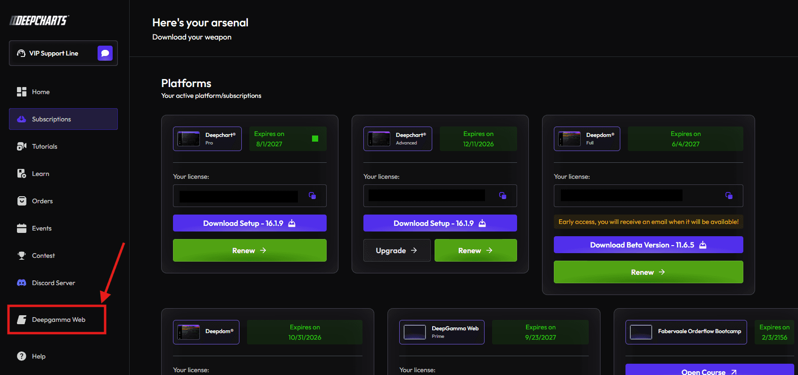
Task: Click the Deepchart Pro license field
Action: (x=250, y=196)
